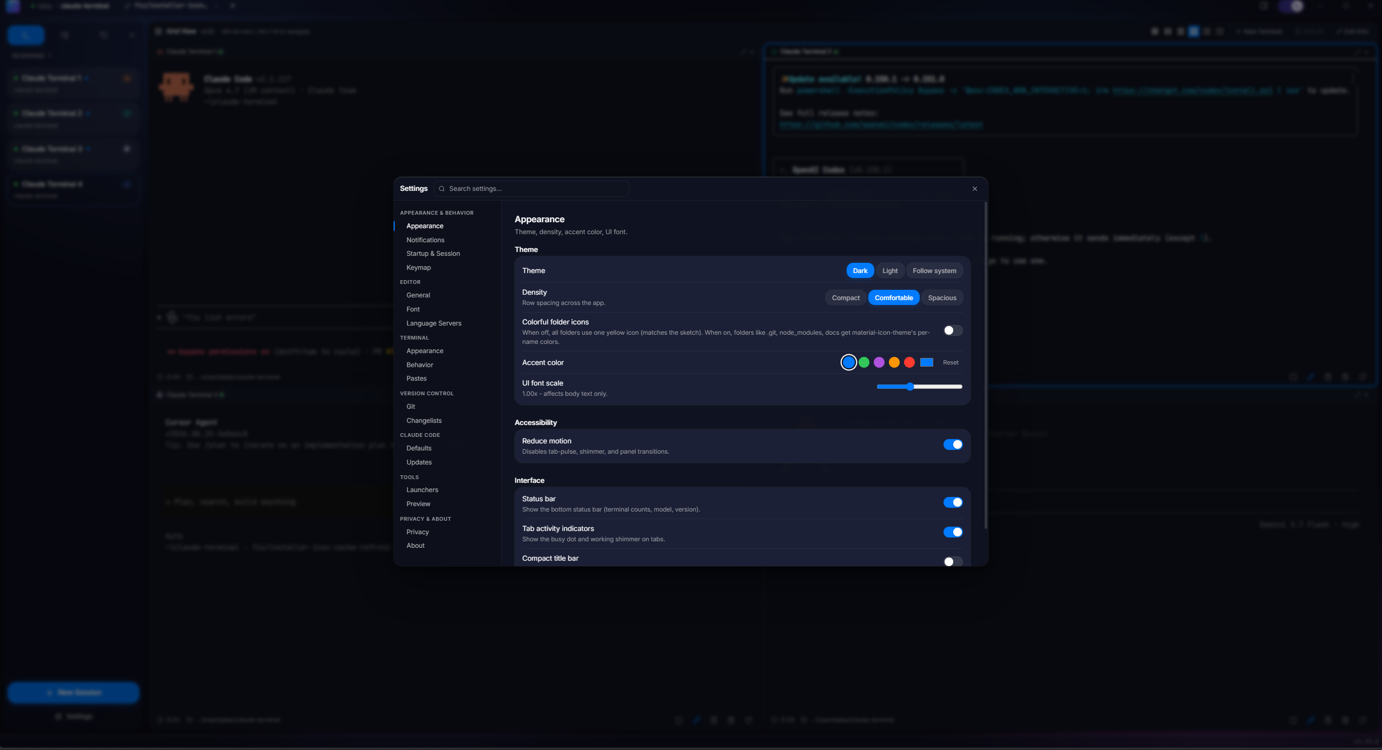Set density to Compact
The image size is (1382, 750).
click(x=846, y=298)
